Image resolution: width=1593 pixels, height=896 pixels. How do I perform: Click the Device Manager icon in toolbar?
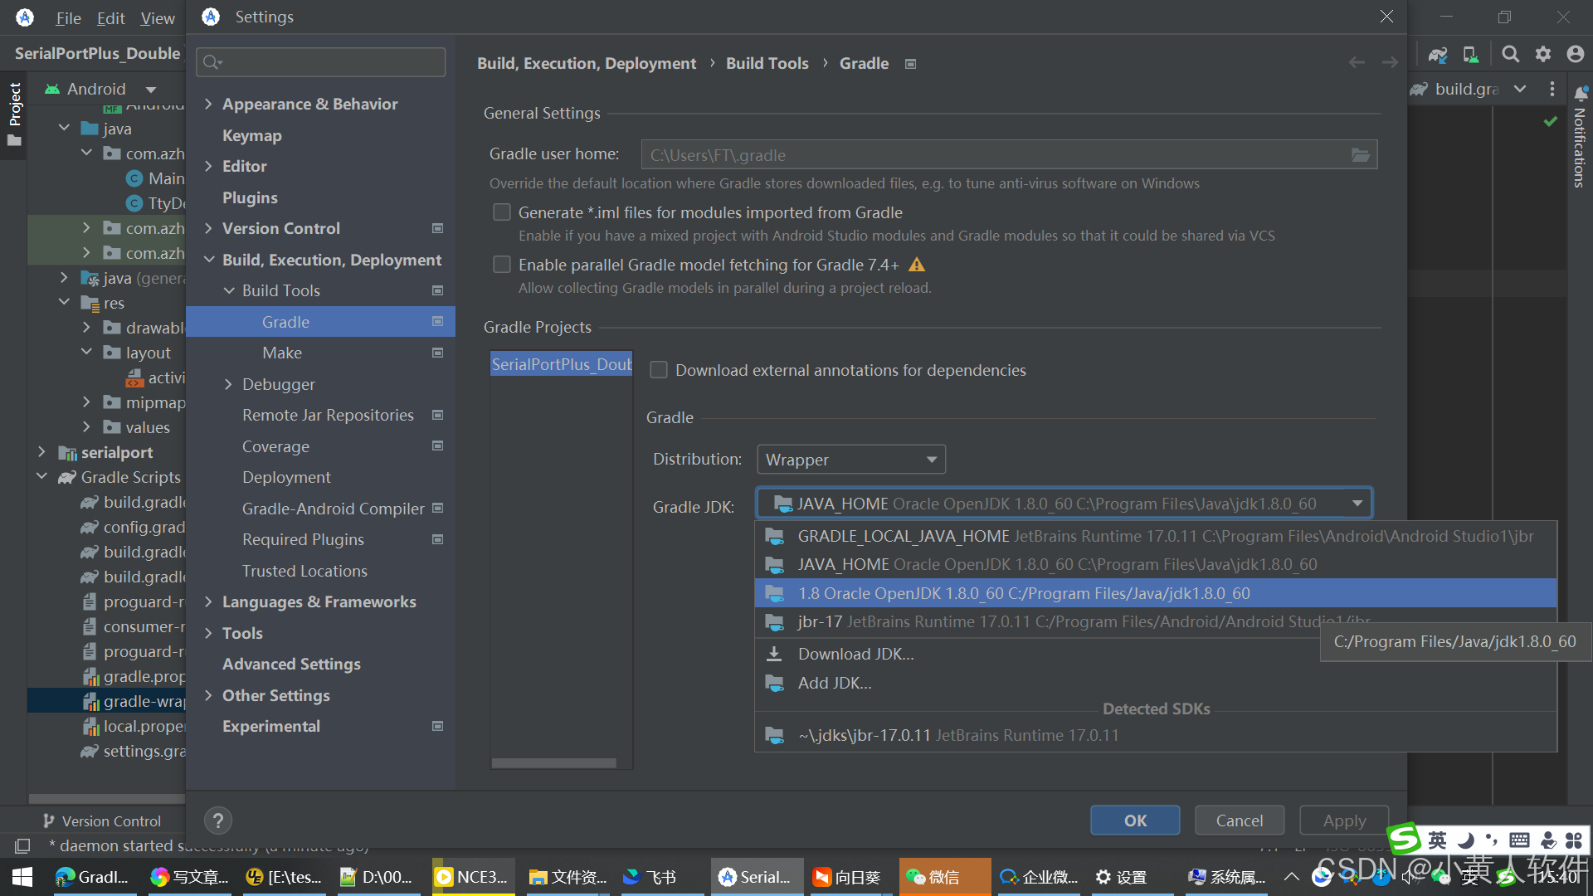1470,55
